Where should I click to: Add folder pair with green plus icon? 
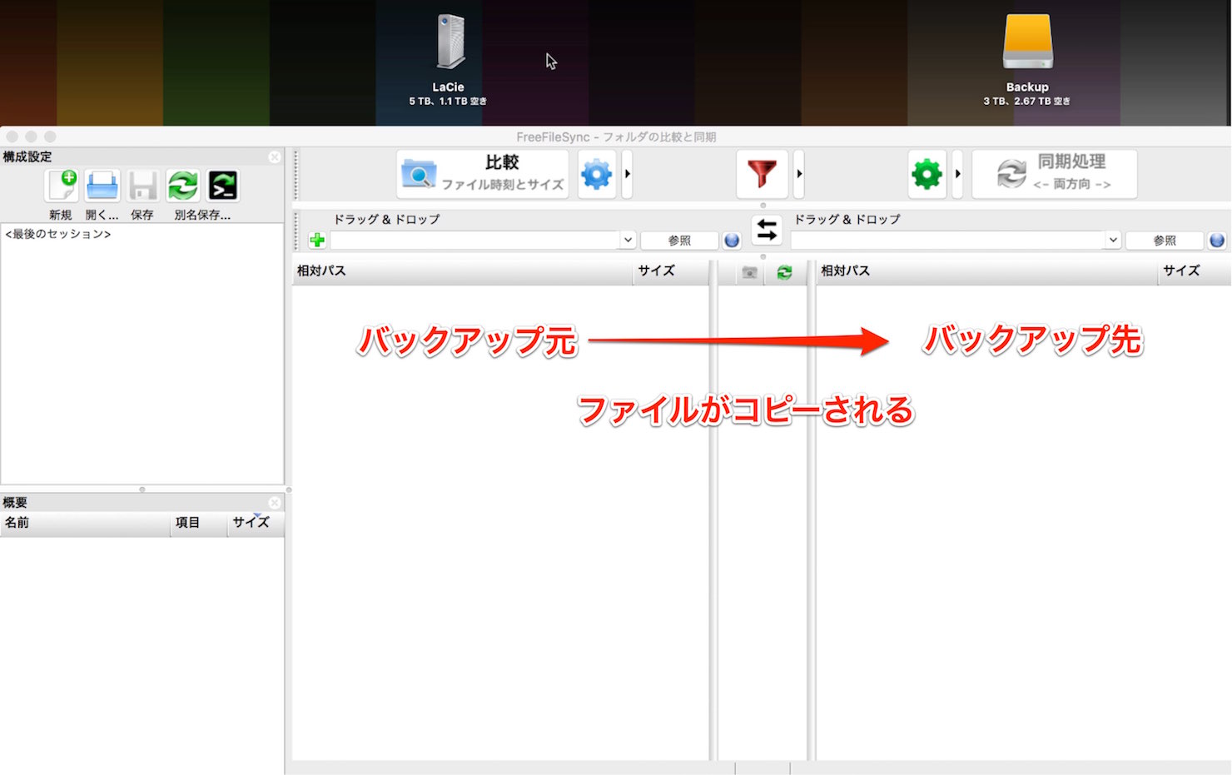pos(317,241)
